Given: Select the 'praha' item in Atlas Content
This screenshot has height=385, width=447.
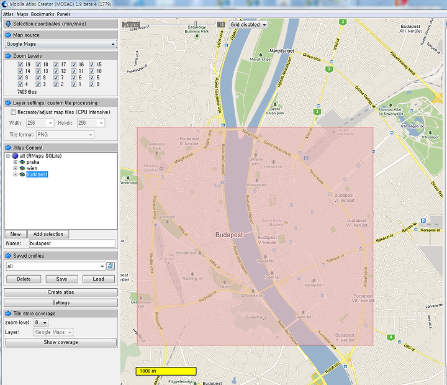Looking at the screenshot, I should [x=33, y=162].
